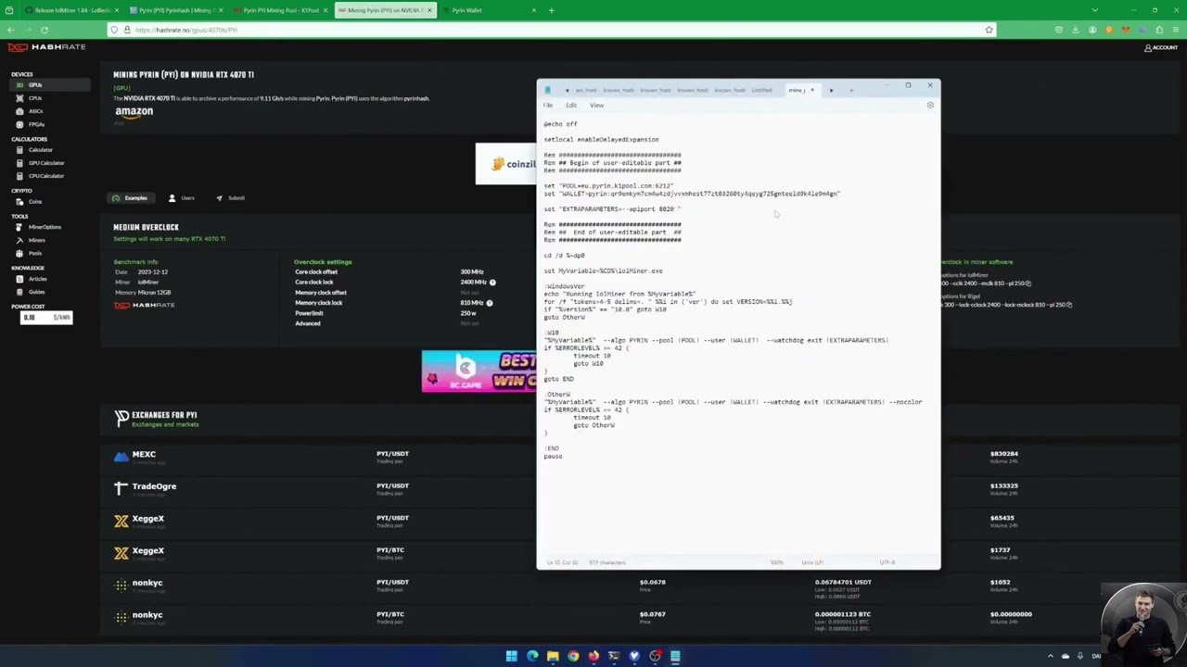Show hidden system tray icons chevron
The height and width of the screenshot is (667, 1187).
tap(1051, 656)
